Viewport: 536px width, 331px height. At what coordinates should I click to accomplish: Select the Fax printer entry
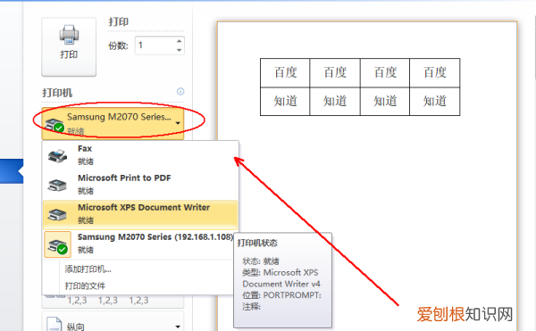coord(140,155)
